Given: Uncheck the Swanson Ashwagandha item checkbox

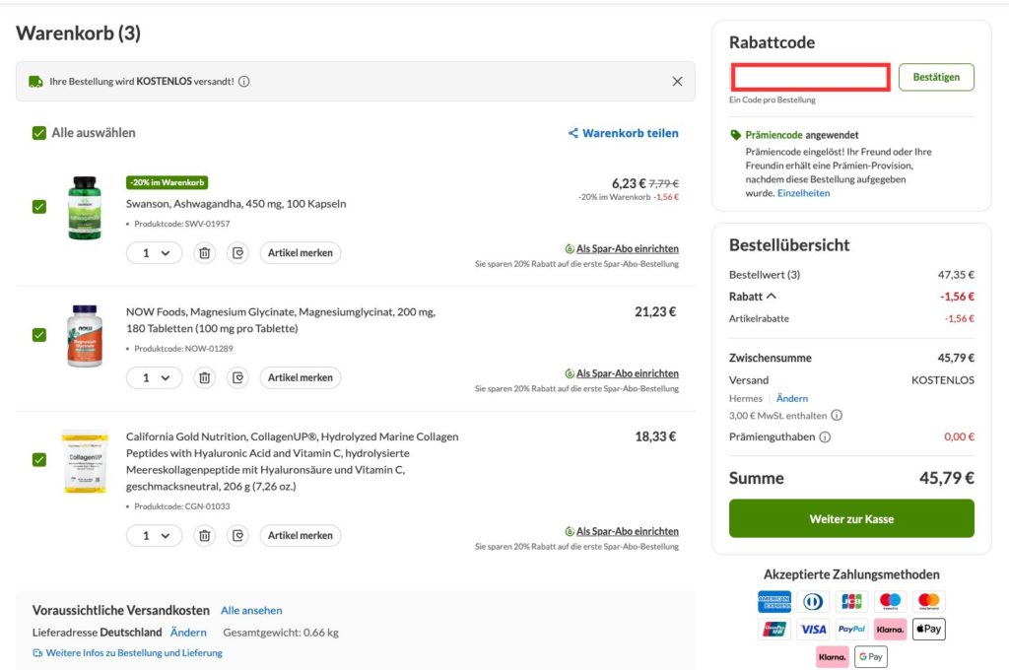Looking at the screenshot, I should click(x=39, y=207).
